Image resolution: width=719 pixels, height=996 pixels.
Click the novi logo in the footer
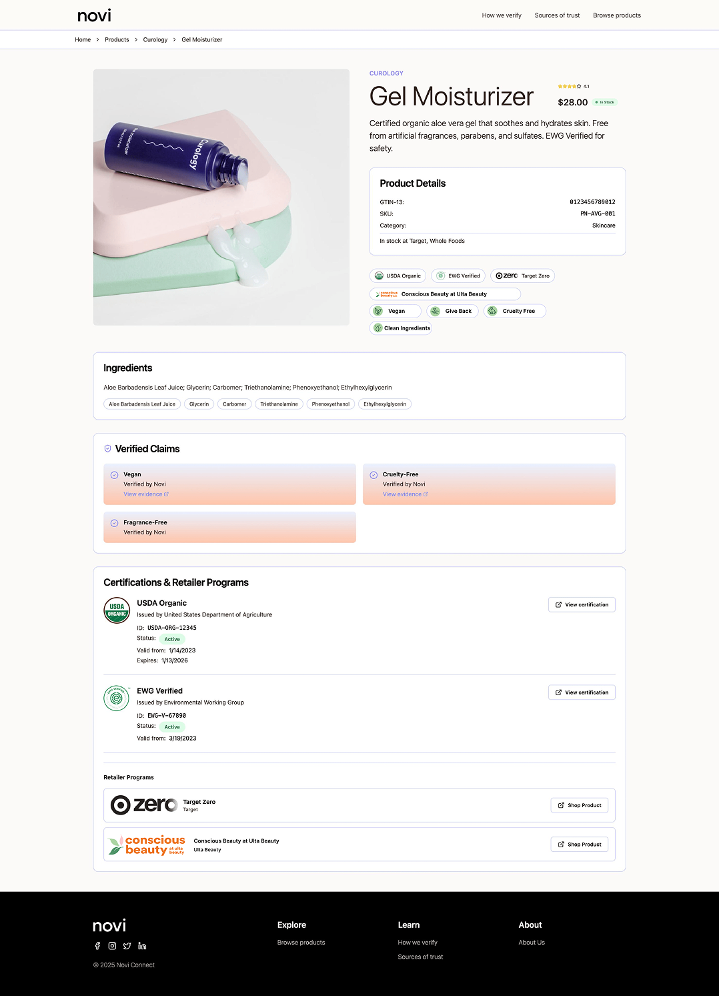[109, 925]
